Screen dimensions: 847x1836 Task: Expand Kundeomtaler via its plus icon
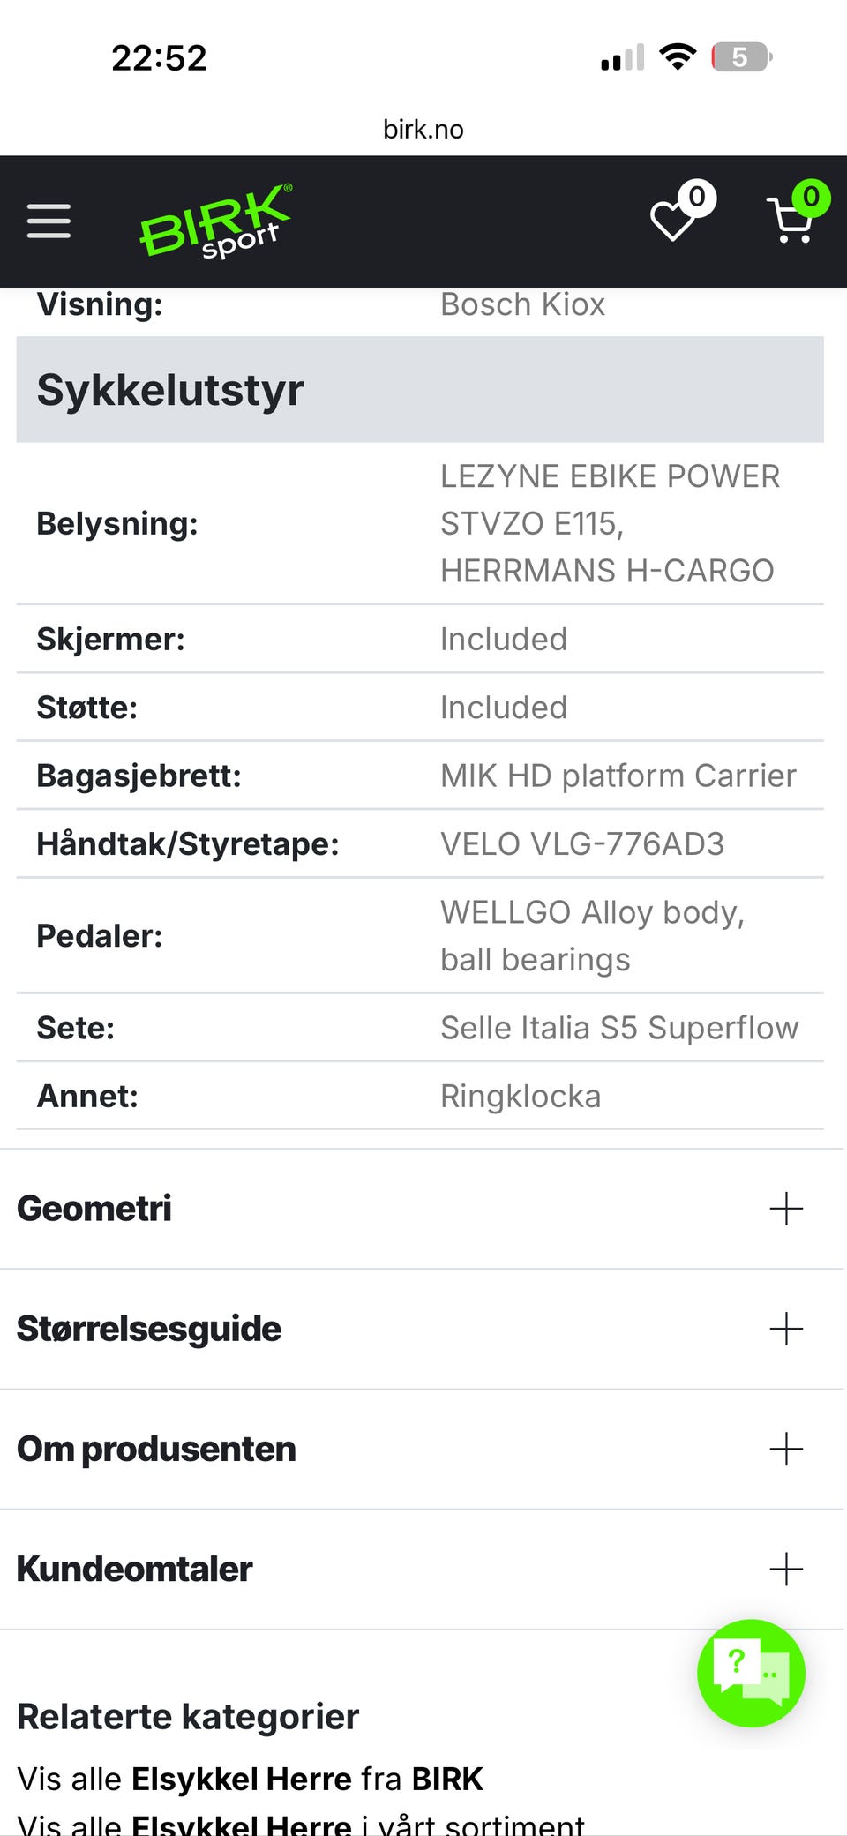point(785,1569)
